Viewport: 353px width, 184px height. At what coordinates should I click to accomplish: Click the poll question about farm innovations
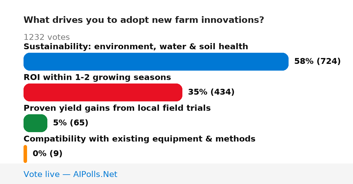pos(144,20)
